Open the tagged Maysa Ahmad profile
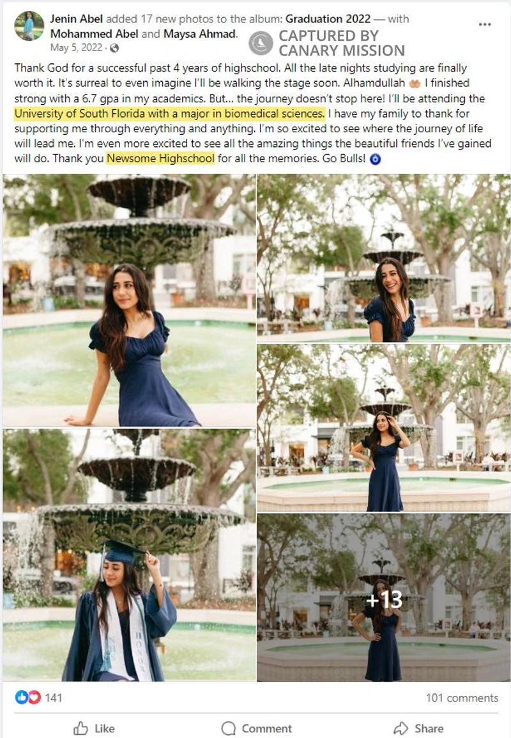The height and width of the screenshot is (738, 511). coord(199,34)
